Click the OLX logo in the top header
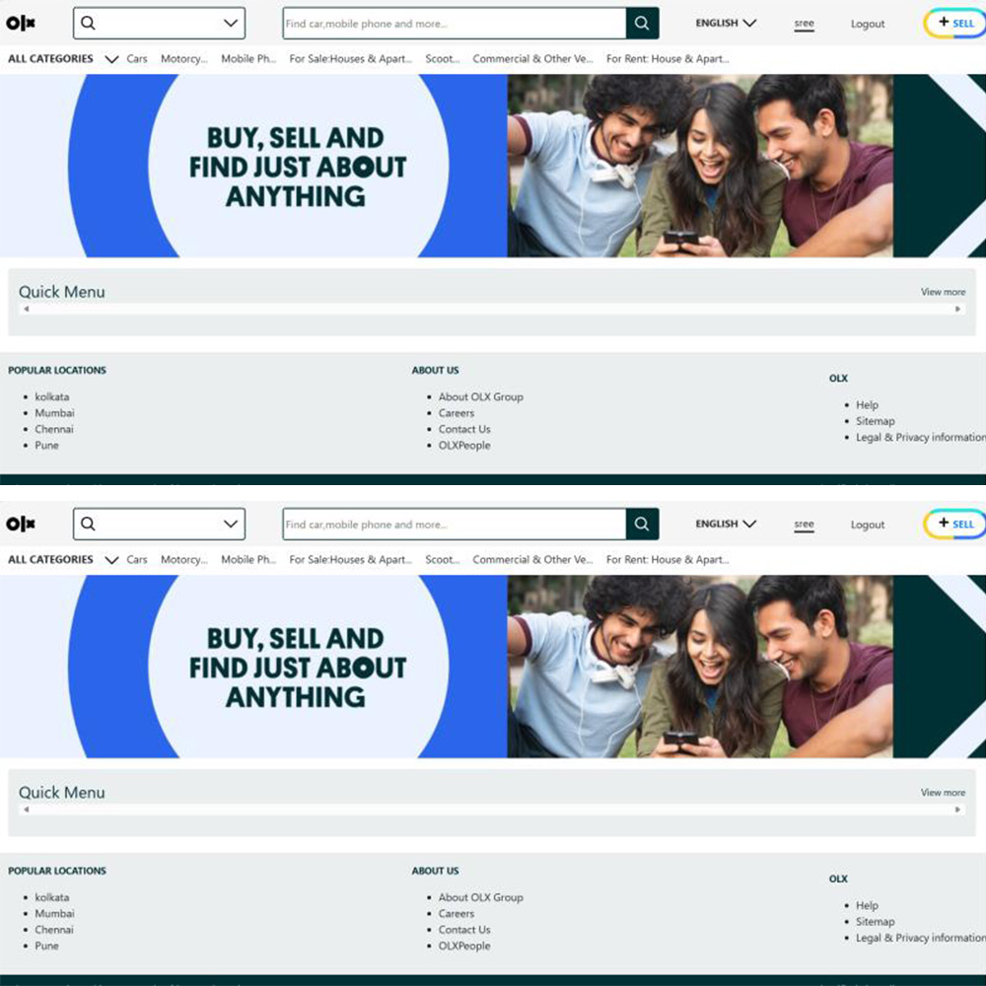 [x=21, y=24]
